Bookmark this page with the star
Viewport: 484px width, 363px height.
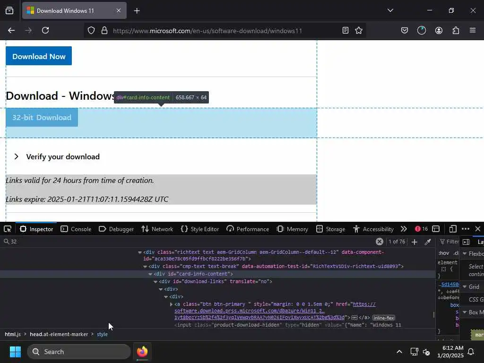tap(359, 30)
